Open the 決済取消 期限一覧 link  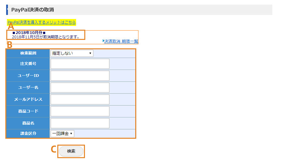(x=121, y=41)
